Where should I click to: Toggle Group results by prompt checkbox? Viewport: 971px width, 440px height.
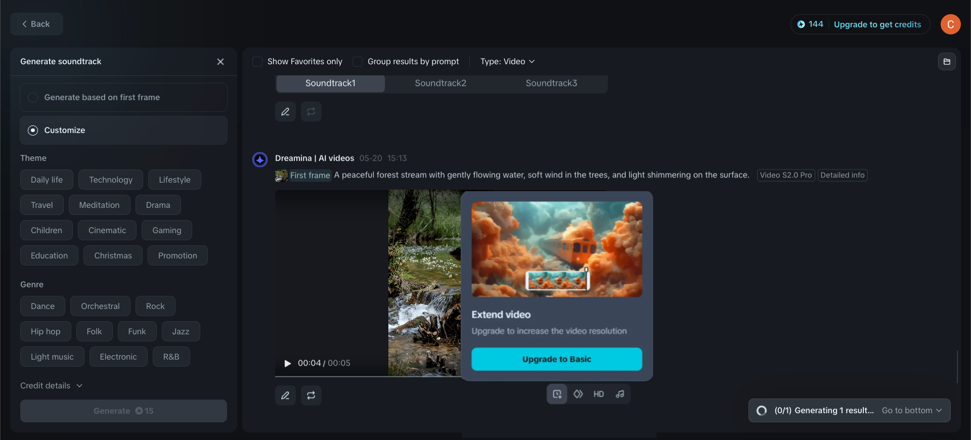pyautogui.click(x=358, y=62)
